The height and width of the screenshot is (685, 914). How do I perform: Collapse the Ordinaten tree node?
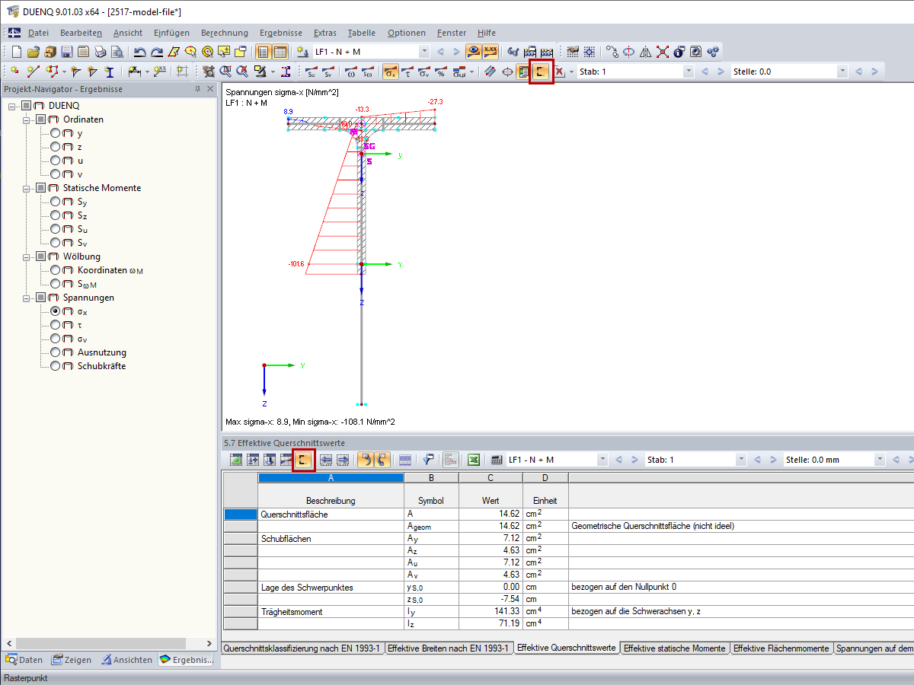(x=27, y=119)
